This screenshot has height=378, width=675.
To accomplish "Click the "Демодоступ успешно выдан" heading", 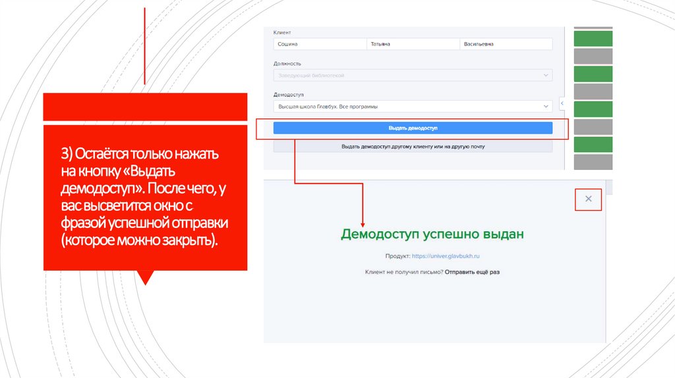I will tap(432, 234).
